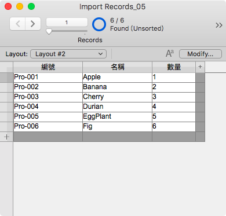This screenshot has height=216, width=226.
Task: Zoom window with green button
Action: (x=31, y=6)
